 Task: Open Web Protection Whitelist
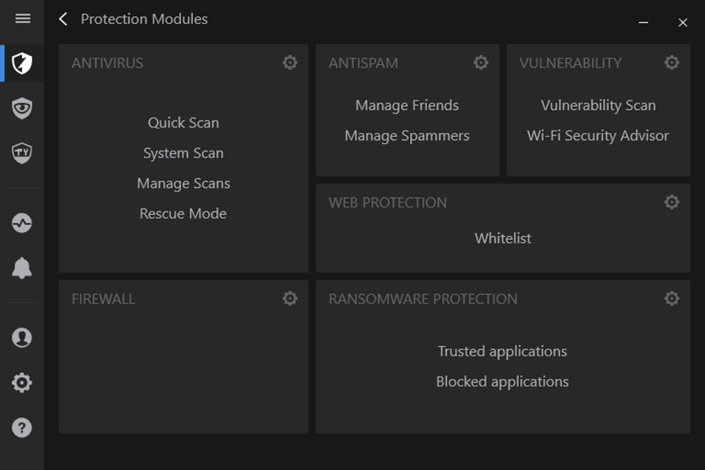point(503,238)
